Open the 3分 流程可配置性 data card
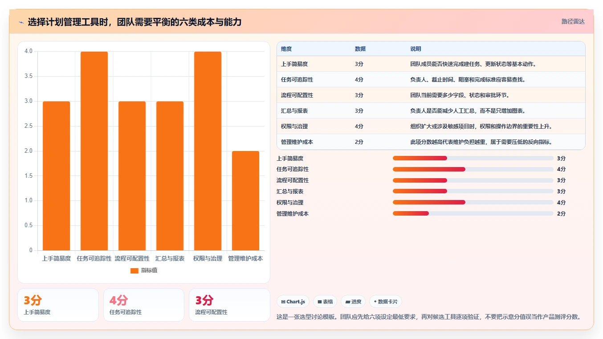Viewport: 603px width, 339px height. point(229,305)
